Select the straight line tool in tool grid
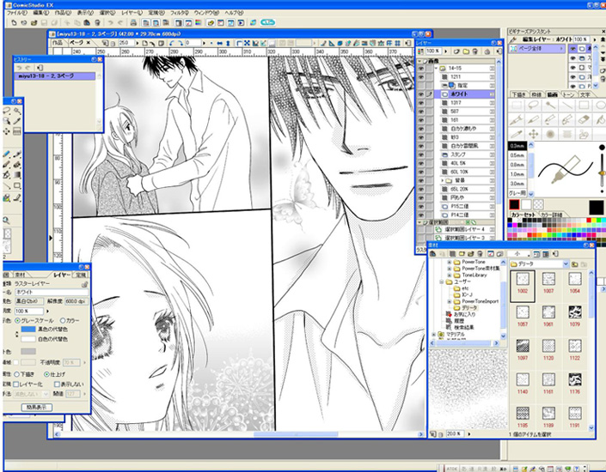The width and height of the screenshot is (606, 472). tap(567, 105)
